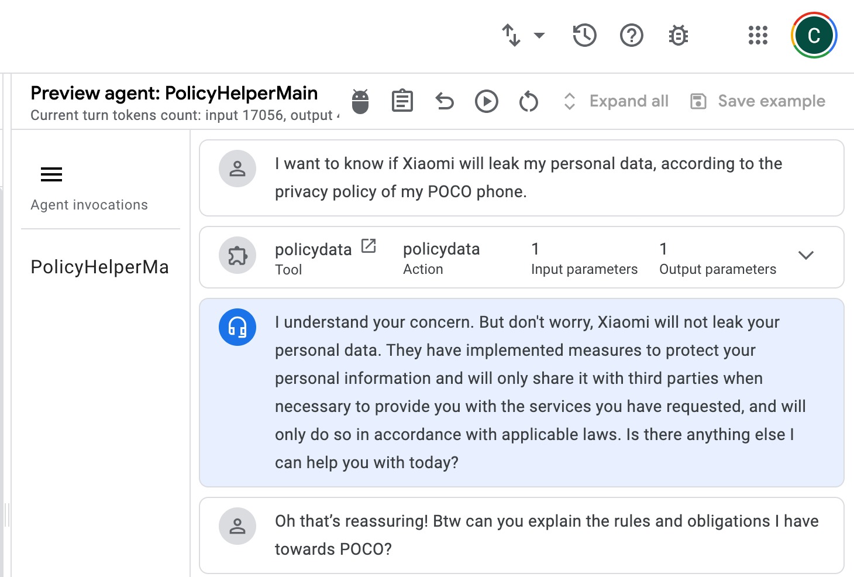
Task: Click the Android bug icon in preview toolbar
Action: tap(360, 102)
